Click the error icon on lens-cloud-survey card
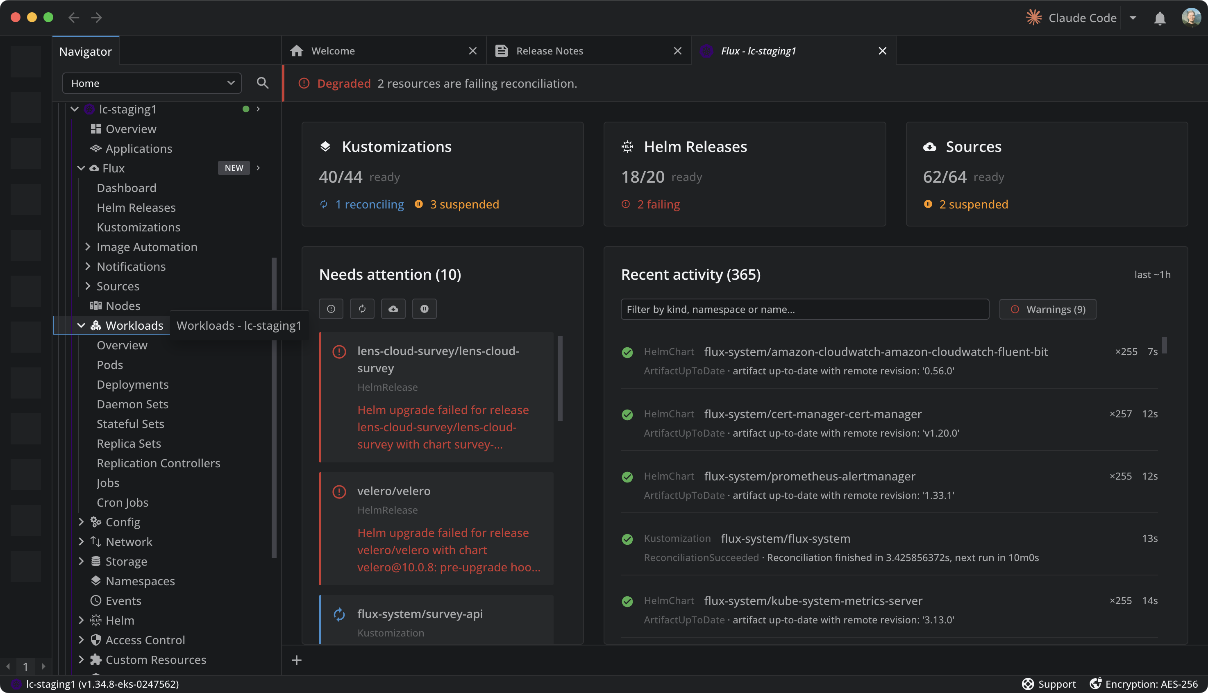This screenshot has width=1208, height=693. (339, 352)
